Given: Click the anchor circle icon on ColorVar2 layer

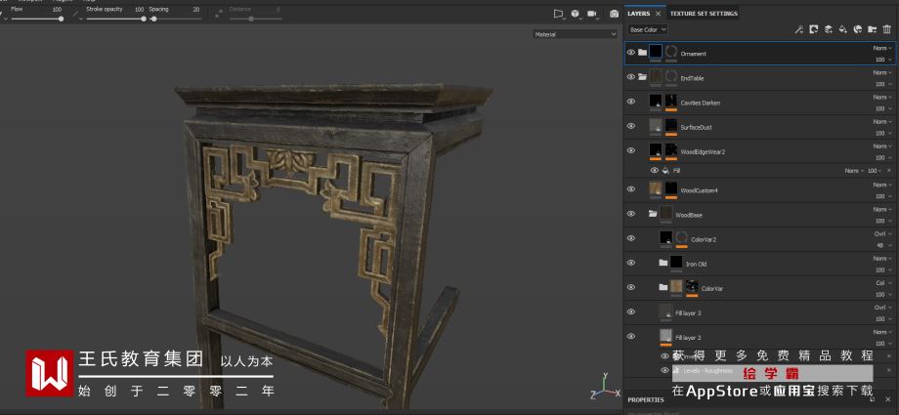Looking at the screenshot, I should (x=682, y=238).
